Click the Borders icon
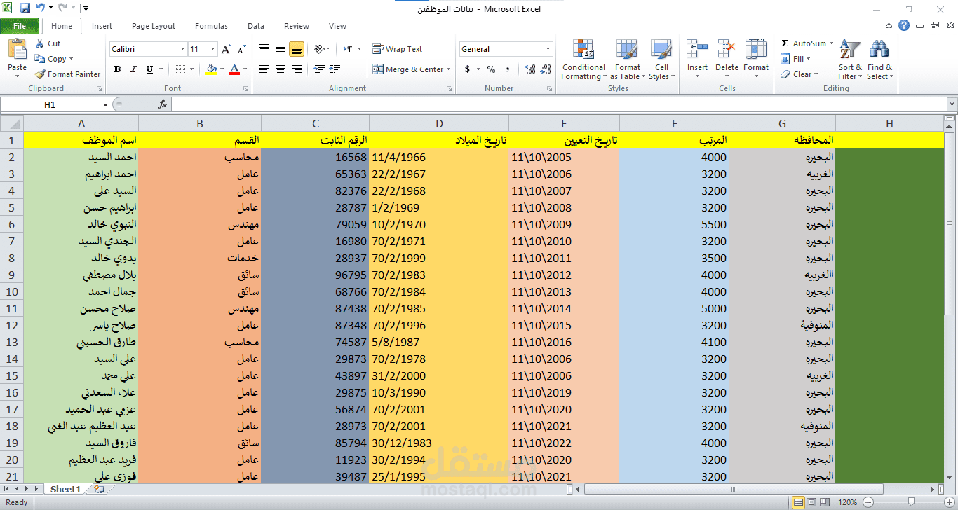This screenshot has width=958, height=510. tap(180, 69)
